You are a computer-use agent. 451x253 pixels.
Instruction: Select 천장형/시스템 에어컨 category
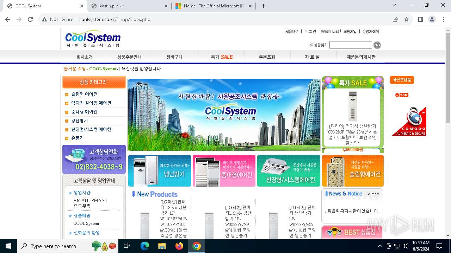[91, 129]
